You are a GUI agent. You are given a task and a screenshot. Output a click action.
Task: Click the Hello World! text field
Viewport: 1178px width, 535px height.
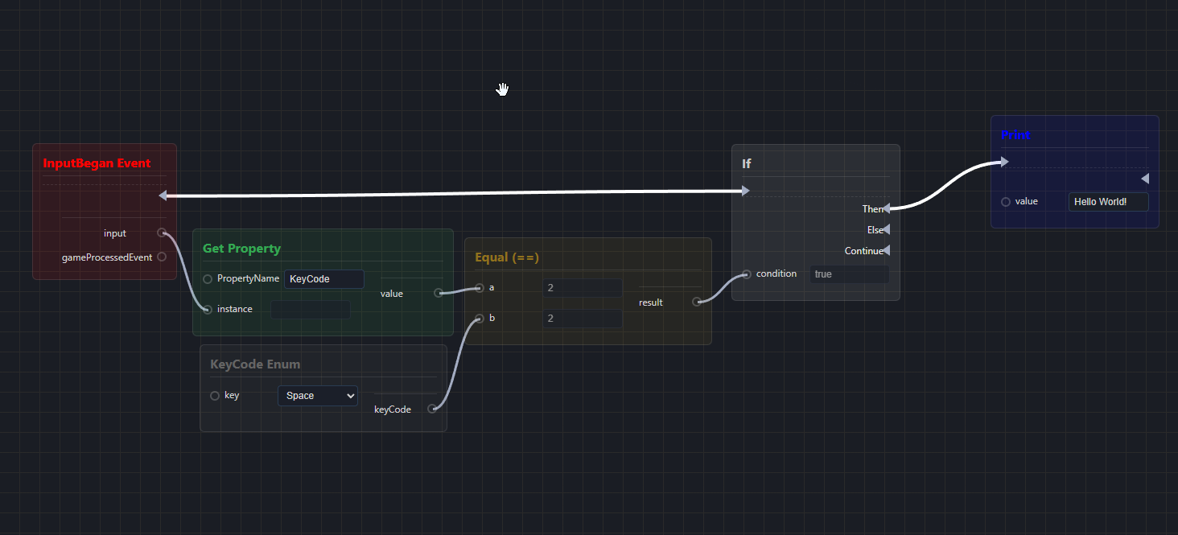pos(1108,201)
